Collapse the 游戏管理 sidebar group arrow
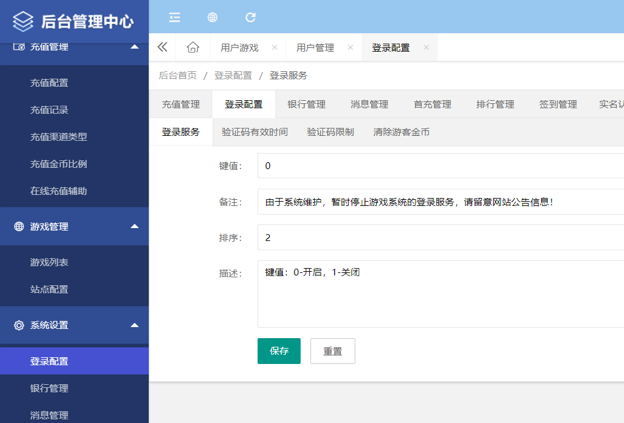The height and width of the screenshot is (423, 624). point(135,226)
